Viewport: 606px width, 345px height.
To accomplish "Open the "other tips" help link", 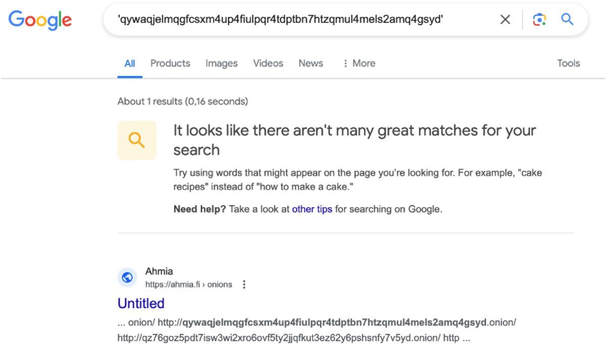I will [312, 209].
